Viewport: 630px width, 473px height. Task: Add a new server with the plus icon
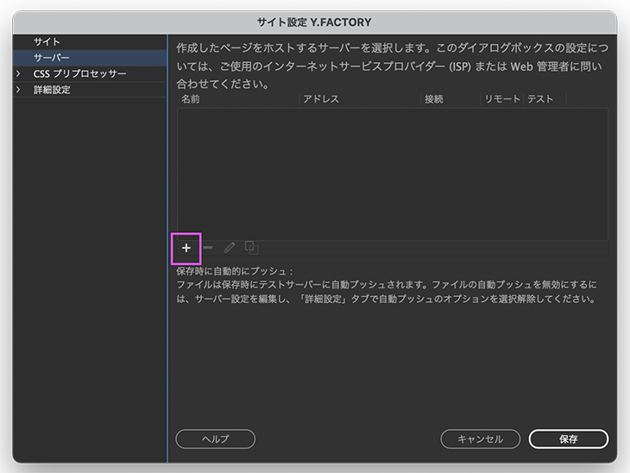186,248
